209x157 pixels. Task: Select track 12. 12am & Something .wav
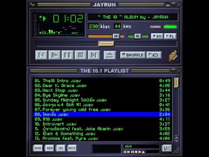click(x=102, y=133)
